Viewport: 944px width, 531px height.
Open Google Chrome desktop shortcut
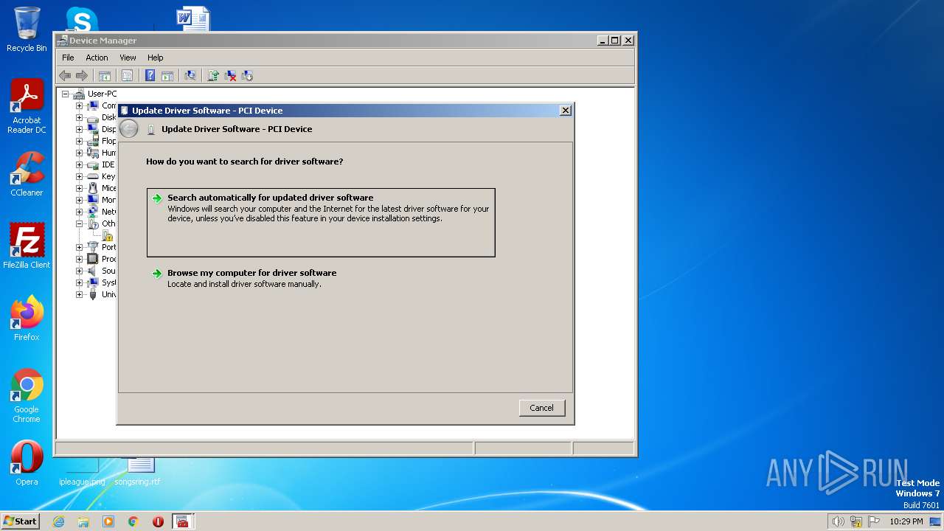(27, 395)
